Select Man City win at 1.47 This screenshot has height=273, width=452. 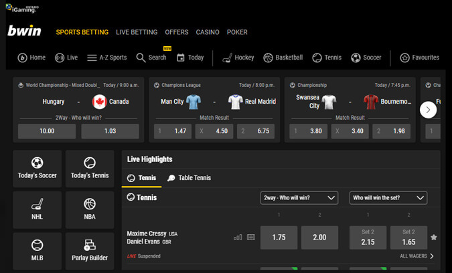(173, 131)
